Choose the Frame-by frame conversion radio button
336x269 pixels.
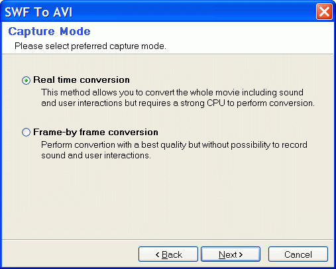pyautogui.click(x=26, y=133)
